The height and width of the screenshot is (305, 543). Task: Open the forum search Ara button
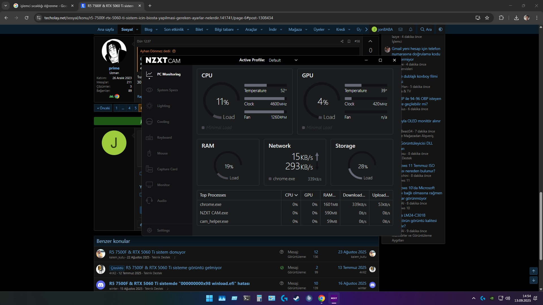pyautogui.click(x=426, y=29)
